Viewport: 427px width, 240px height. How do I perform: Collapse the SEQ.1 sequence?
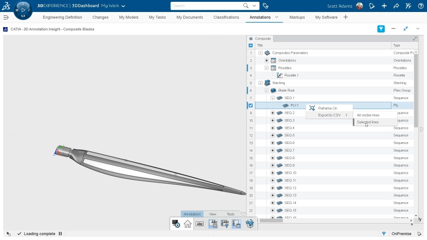273,98
